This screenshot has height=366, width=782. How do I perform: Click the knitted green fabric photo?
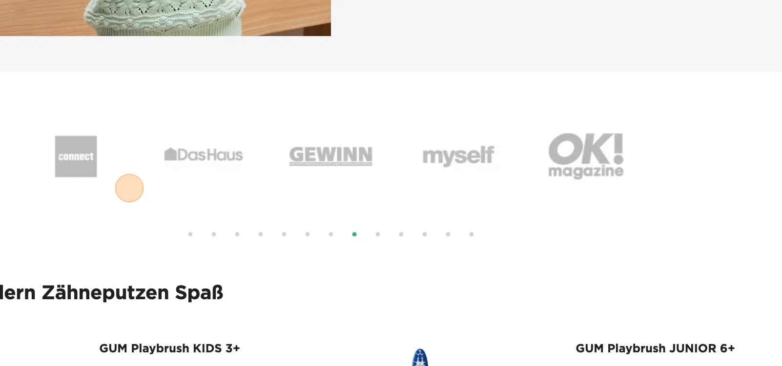pos(165,18)
